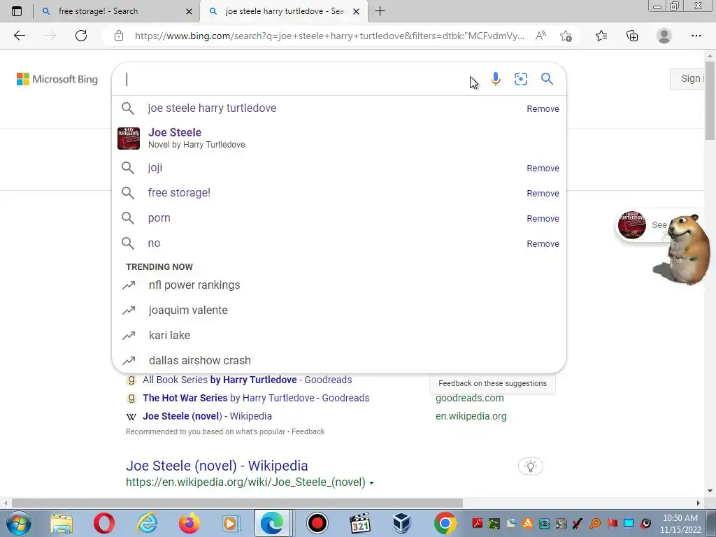
Task: Add this page to favorites star icon
Action: 566,36
